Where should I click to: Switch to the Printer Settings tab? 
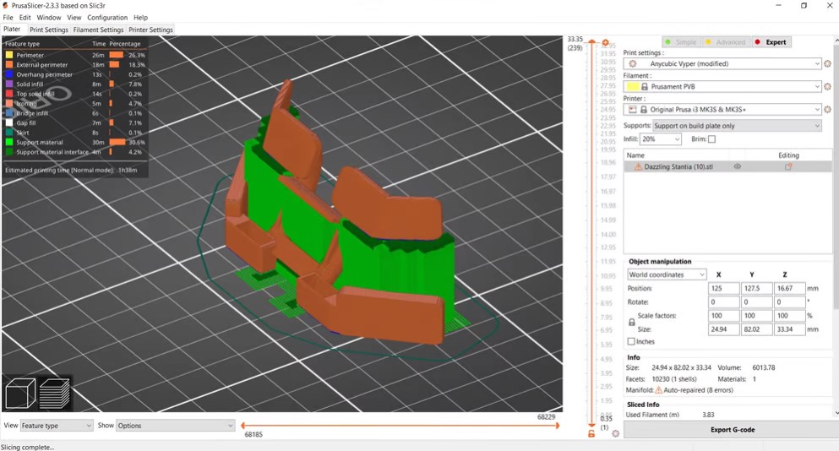click(151, 30)
